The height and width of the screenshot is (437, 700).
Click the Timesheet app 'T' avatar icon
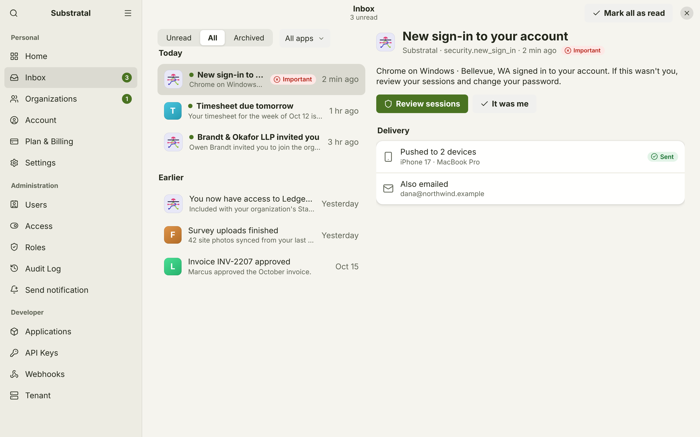(173, 111)
